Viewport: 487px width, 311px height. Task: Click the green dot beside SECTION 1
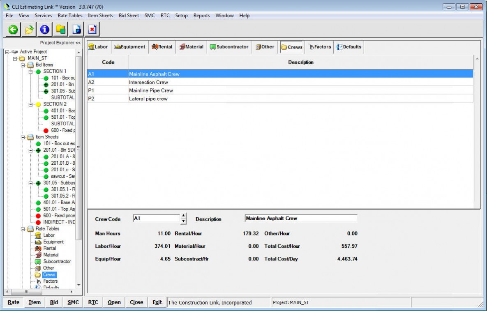(x=38, y=72)
